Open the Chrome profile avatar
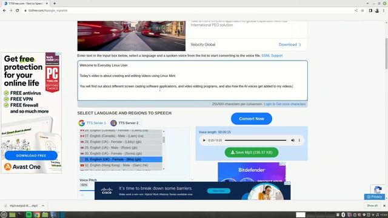This screenshot has width=388, height=218. click(377, 11)
